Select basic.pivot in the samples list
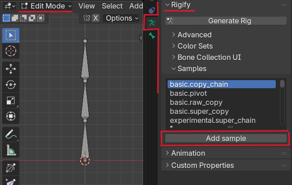Screen dimensions: 292x185 point(188,93)
